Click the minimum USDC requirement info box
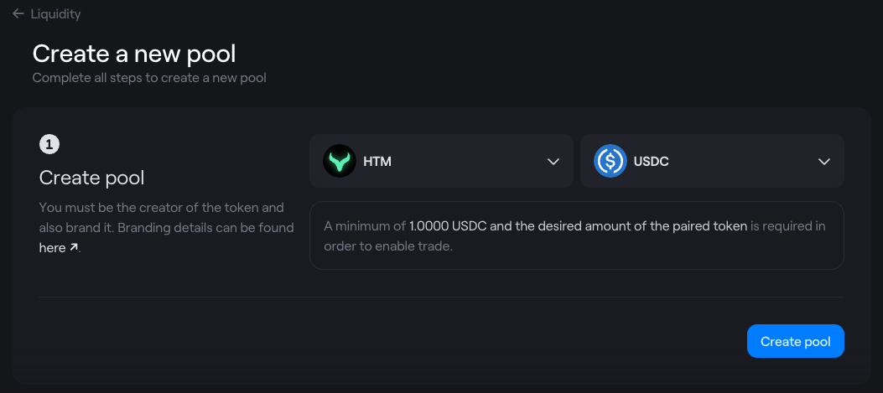This screenshot has width=883, height=393. pos(577,235)
